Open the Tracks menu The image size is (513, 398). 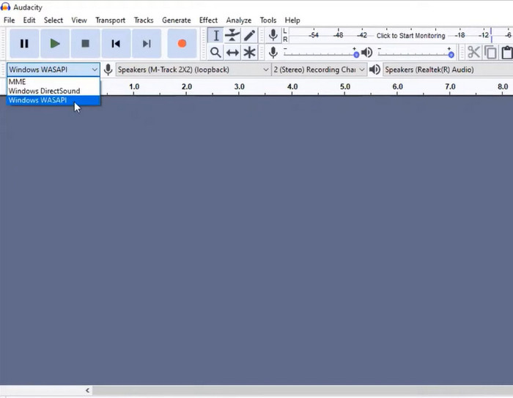[144, 20]
